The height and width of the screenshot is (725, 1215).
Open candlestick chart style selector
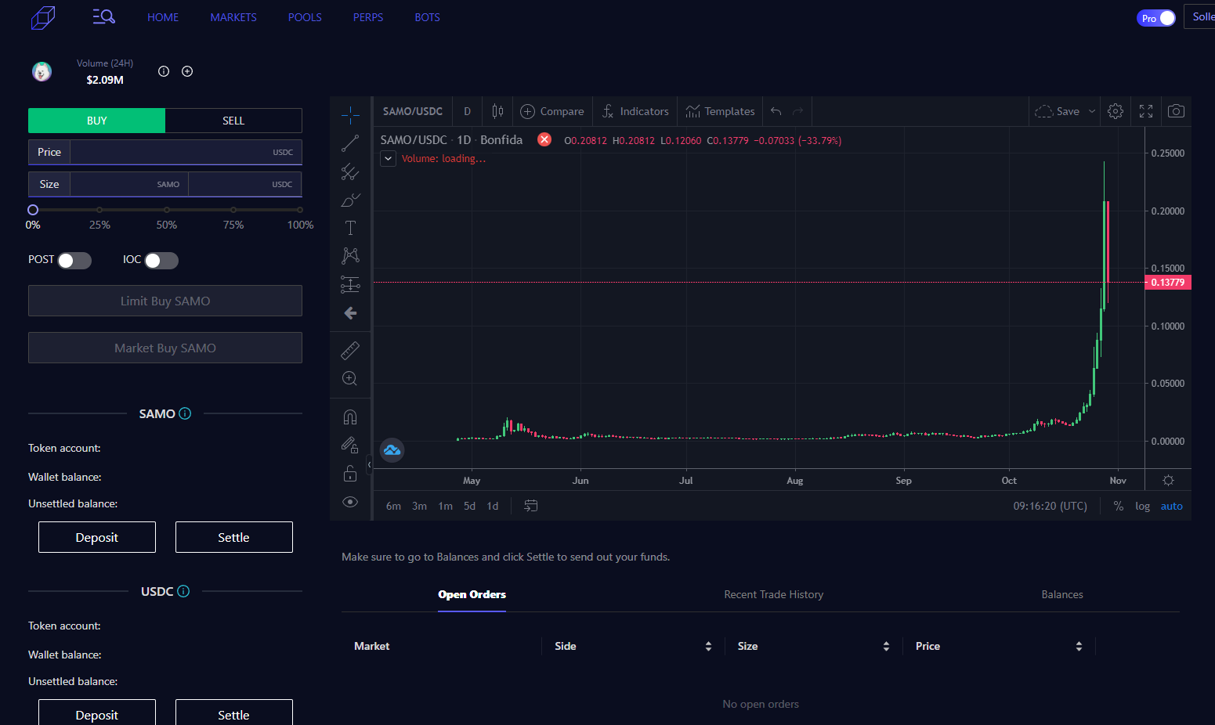coord(497,111)
